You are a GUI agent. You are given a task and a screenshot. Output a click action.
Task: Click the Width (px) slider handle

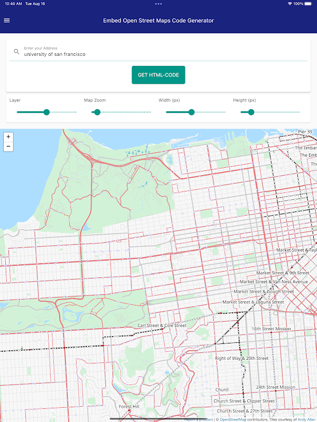(x=191, y=112)
